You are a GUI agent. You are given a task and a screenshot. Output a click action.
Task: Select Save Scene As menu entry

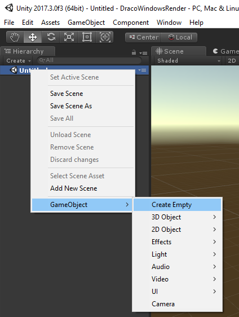pos(71,106)
